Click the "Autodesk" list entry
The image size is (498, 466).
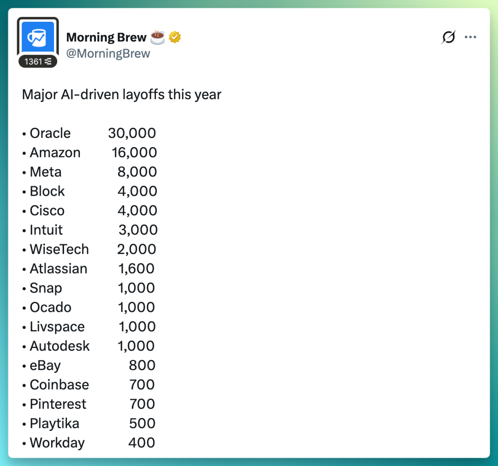59,346
